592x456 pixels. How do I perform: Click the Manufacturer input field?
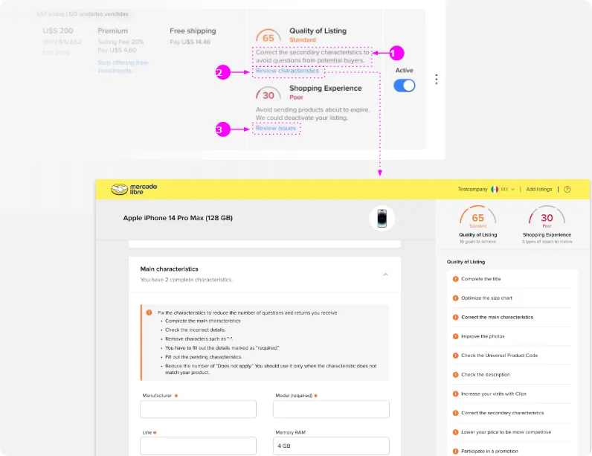tap(199, 409)
